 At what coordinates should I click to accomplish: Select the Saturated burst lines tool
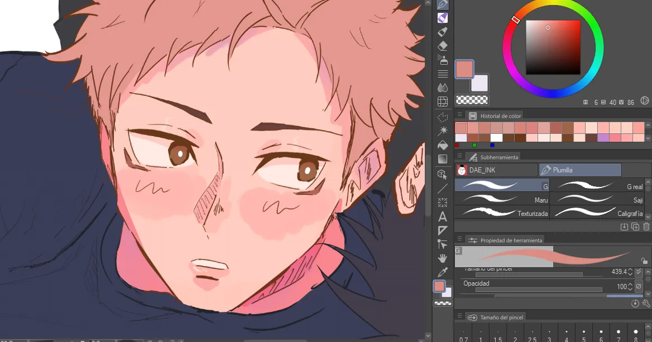(x=443, y=203)
